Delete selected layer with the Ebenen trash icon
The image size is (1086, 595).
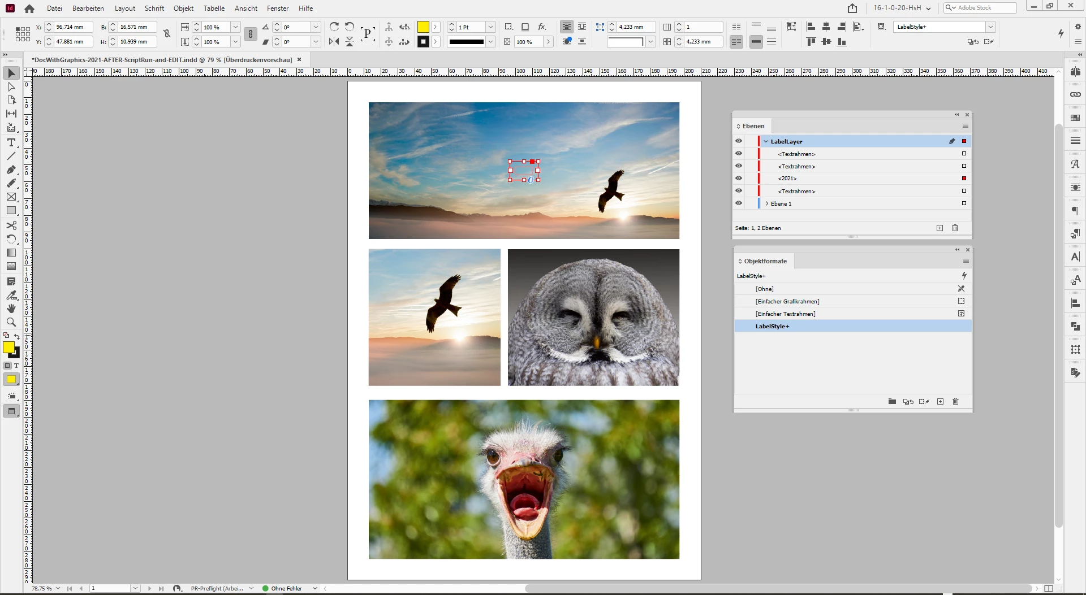point(955,228)
